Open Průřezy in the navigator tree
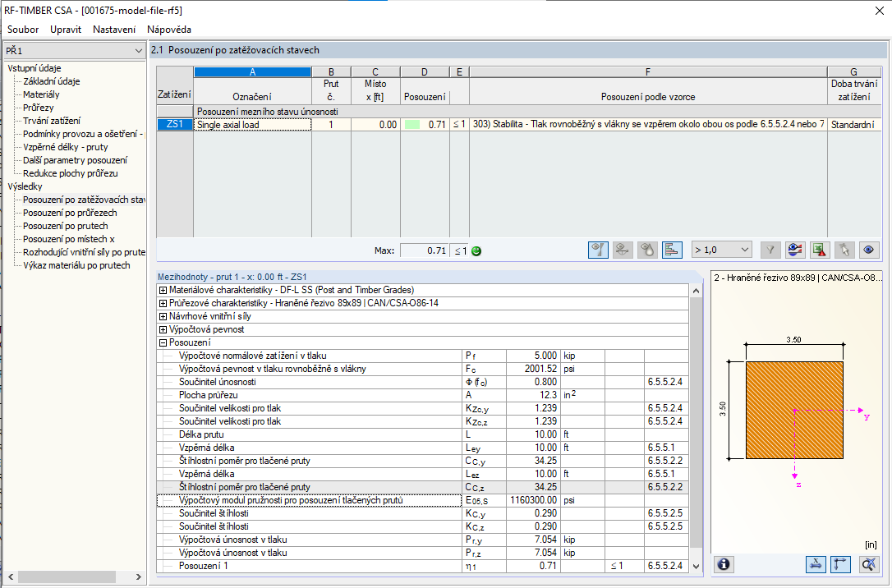Screen dimensions: 892x588 [38, 108]
